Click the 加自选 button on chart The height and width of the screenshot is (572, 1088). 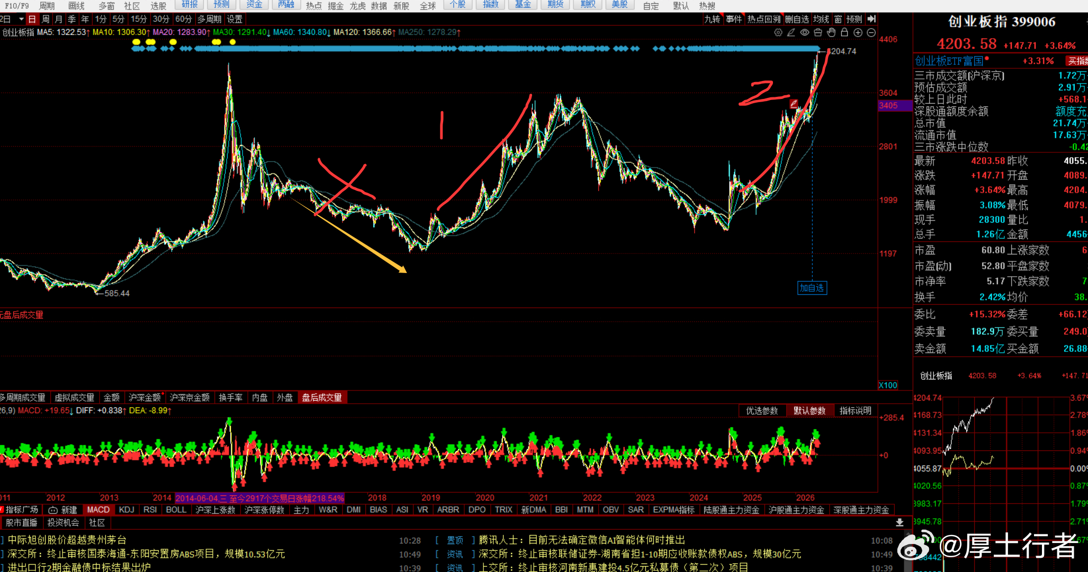812,288
